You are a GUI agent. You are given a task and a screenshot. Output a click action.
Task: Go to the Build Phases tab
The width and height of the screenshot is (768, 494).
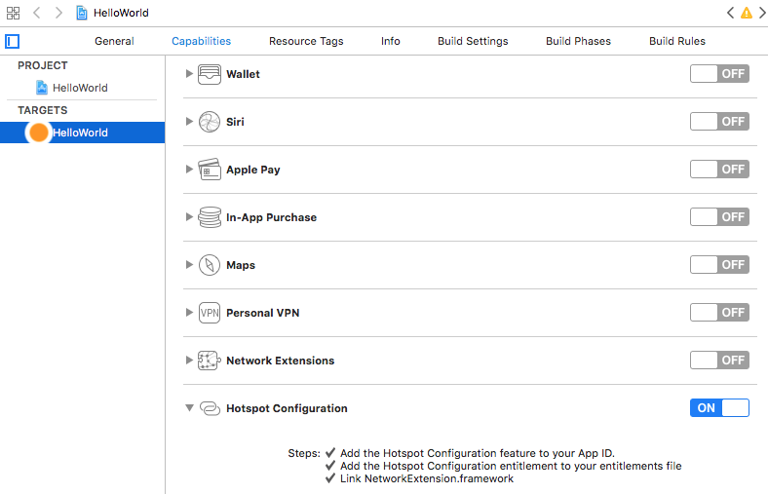click(x=579, y=41)
